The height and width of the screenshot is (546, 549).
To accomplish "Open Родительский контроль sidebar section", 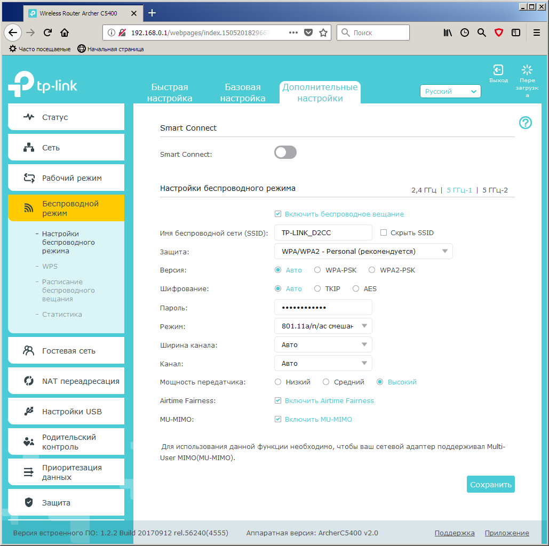I will pyautogui.click(x=66, y=442).
